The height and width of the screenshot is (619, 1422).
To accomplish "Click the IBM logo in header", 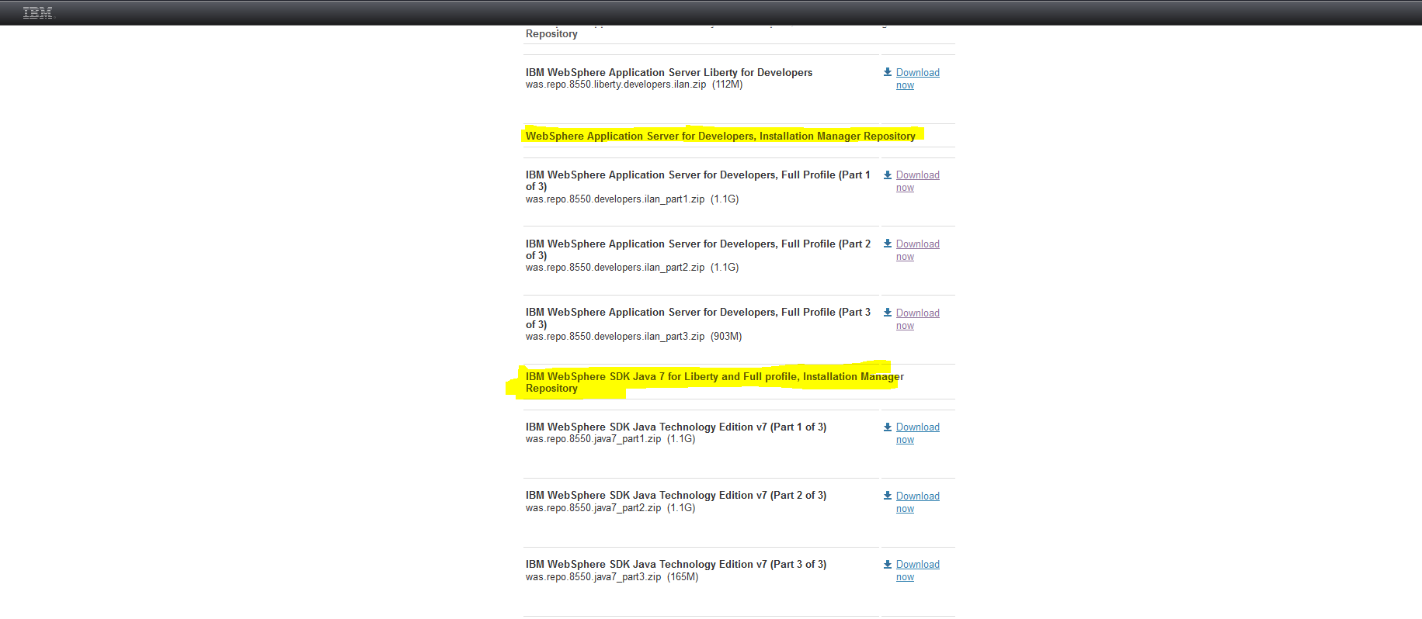I will 38,12.
